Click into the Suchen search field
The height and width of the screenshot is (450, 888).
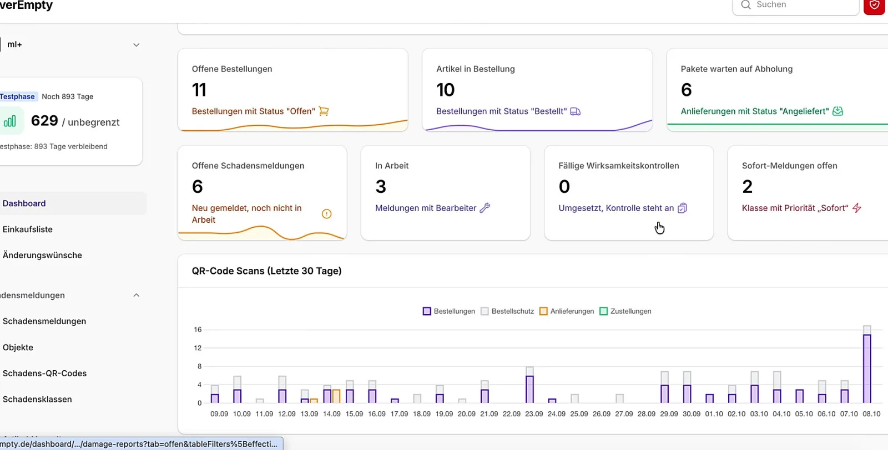(796, 5)
